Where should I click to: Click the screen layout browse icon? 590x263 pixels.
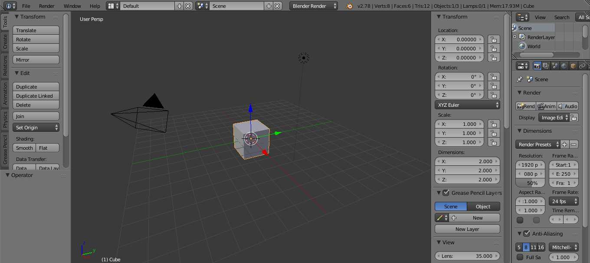113,6
